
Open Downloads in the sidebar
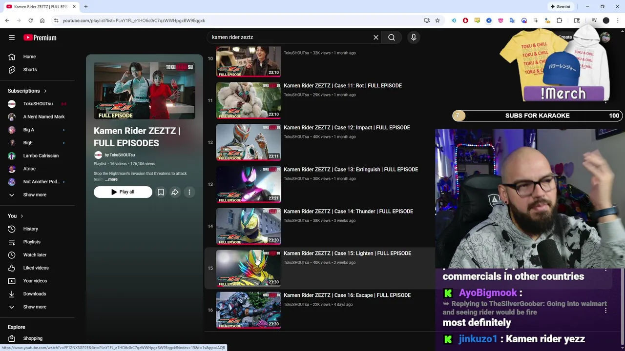(34, 294)
